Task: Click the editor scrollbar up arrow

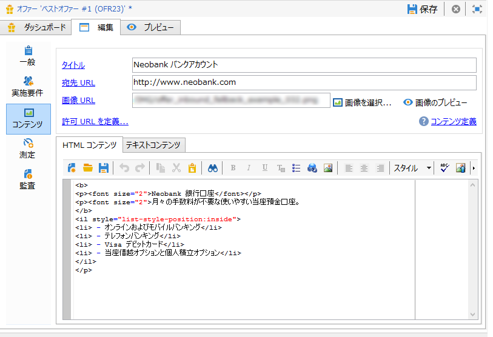Action: 472,185
